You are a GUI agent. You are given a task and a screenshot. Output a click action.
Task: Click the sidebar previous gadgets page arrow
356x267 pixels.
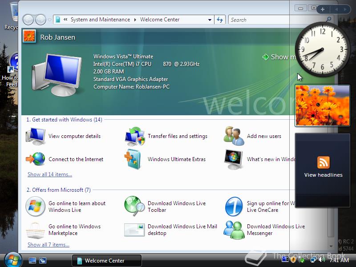click(x=336, y=9)
